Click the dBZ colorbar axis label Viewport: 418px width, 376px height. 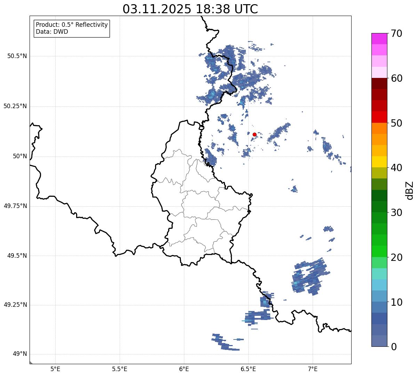[x=410, y=190]
